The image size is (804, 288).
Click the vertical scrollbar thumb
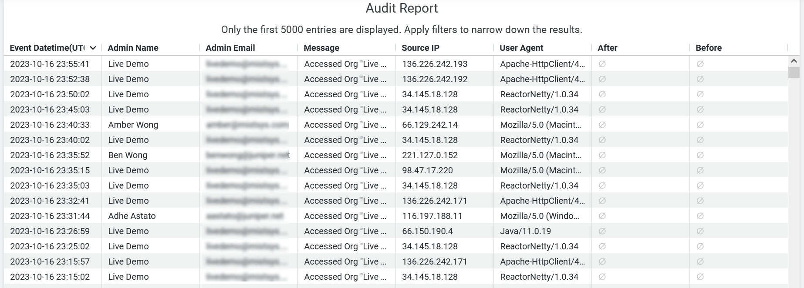click(x=794, y=72)
